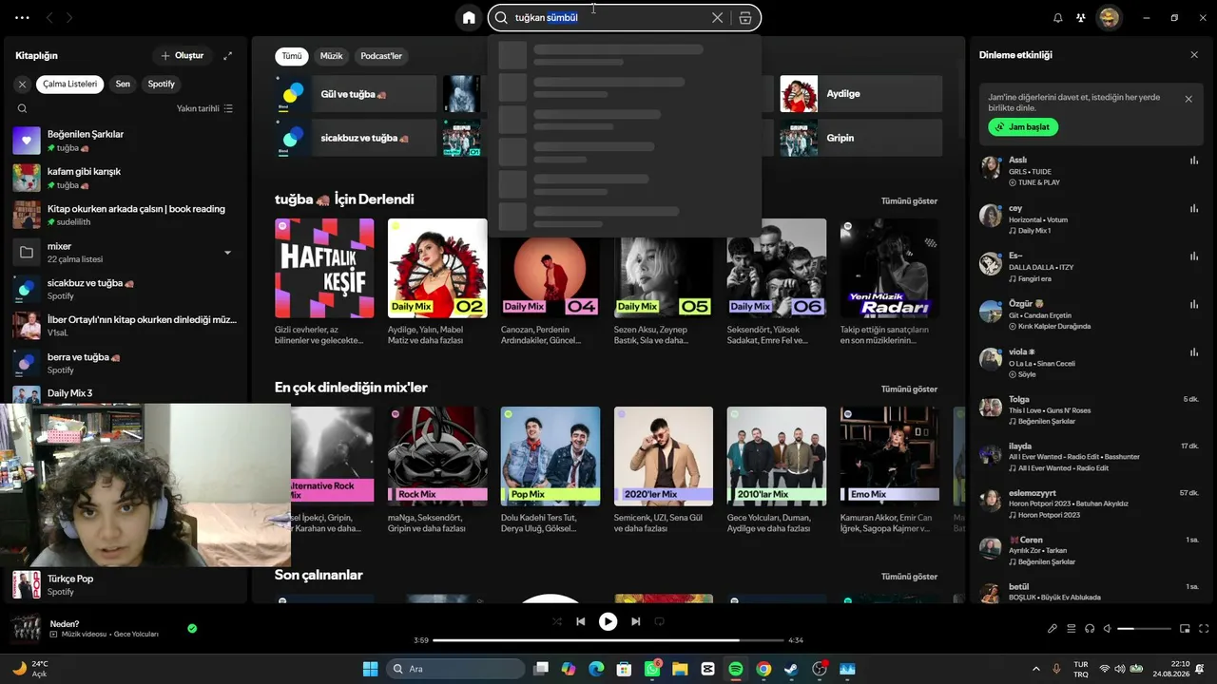Start a Jam with Jam başlat
Screen dimensions: 1217x684
1023,126
